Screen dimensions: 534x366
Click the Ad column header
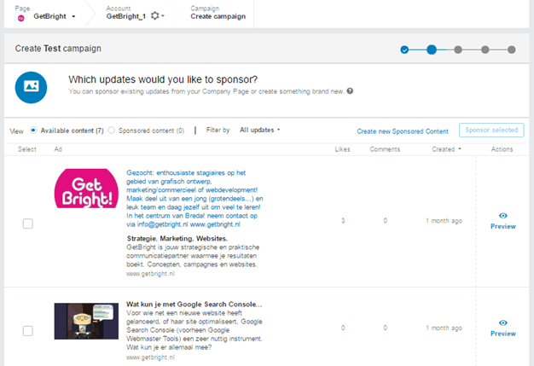click(x=58, y=149)
